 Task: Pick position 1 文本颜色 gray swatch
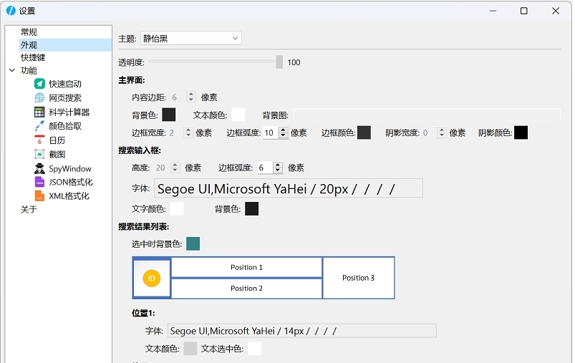pyautogui.click(x=190, y=349)
